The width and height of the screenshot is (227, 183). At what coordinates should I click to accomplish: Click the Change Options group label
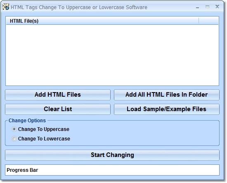(27, 120)
